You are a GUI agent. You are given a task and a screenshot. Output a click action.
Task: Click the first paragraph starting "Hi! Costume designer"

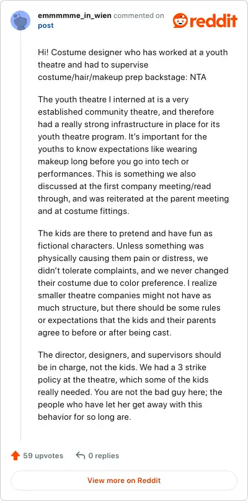[133, 65]
